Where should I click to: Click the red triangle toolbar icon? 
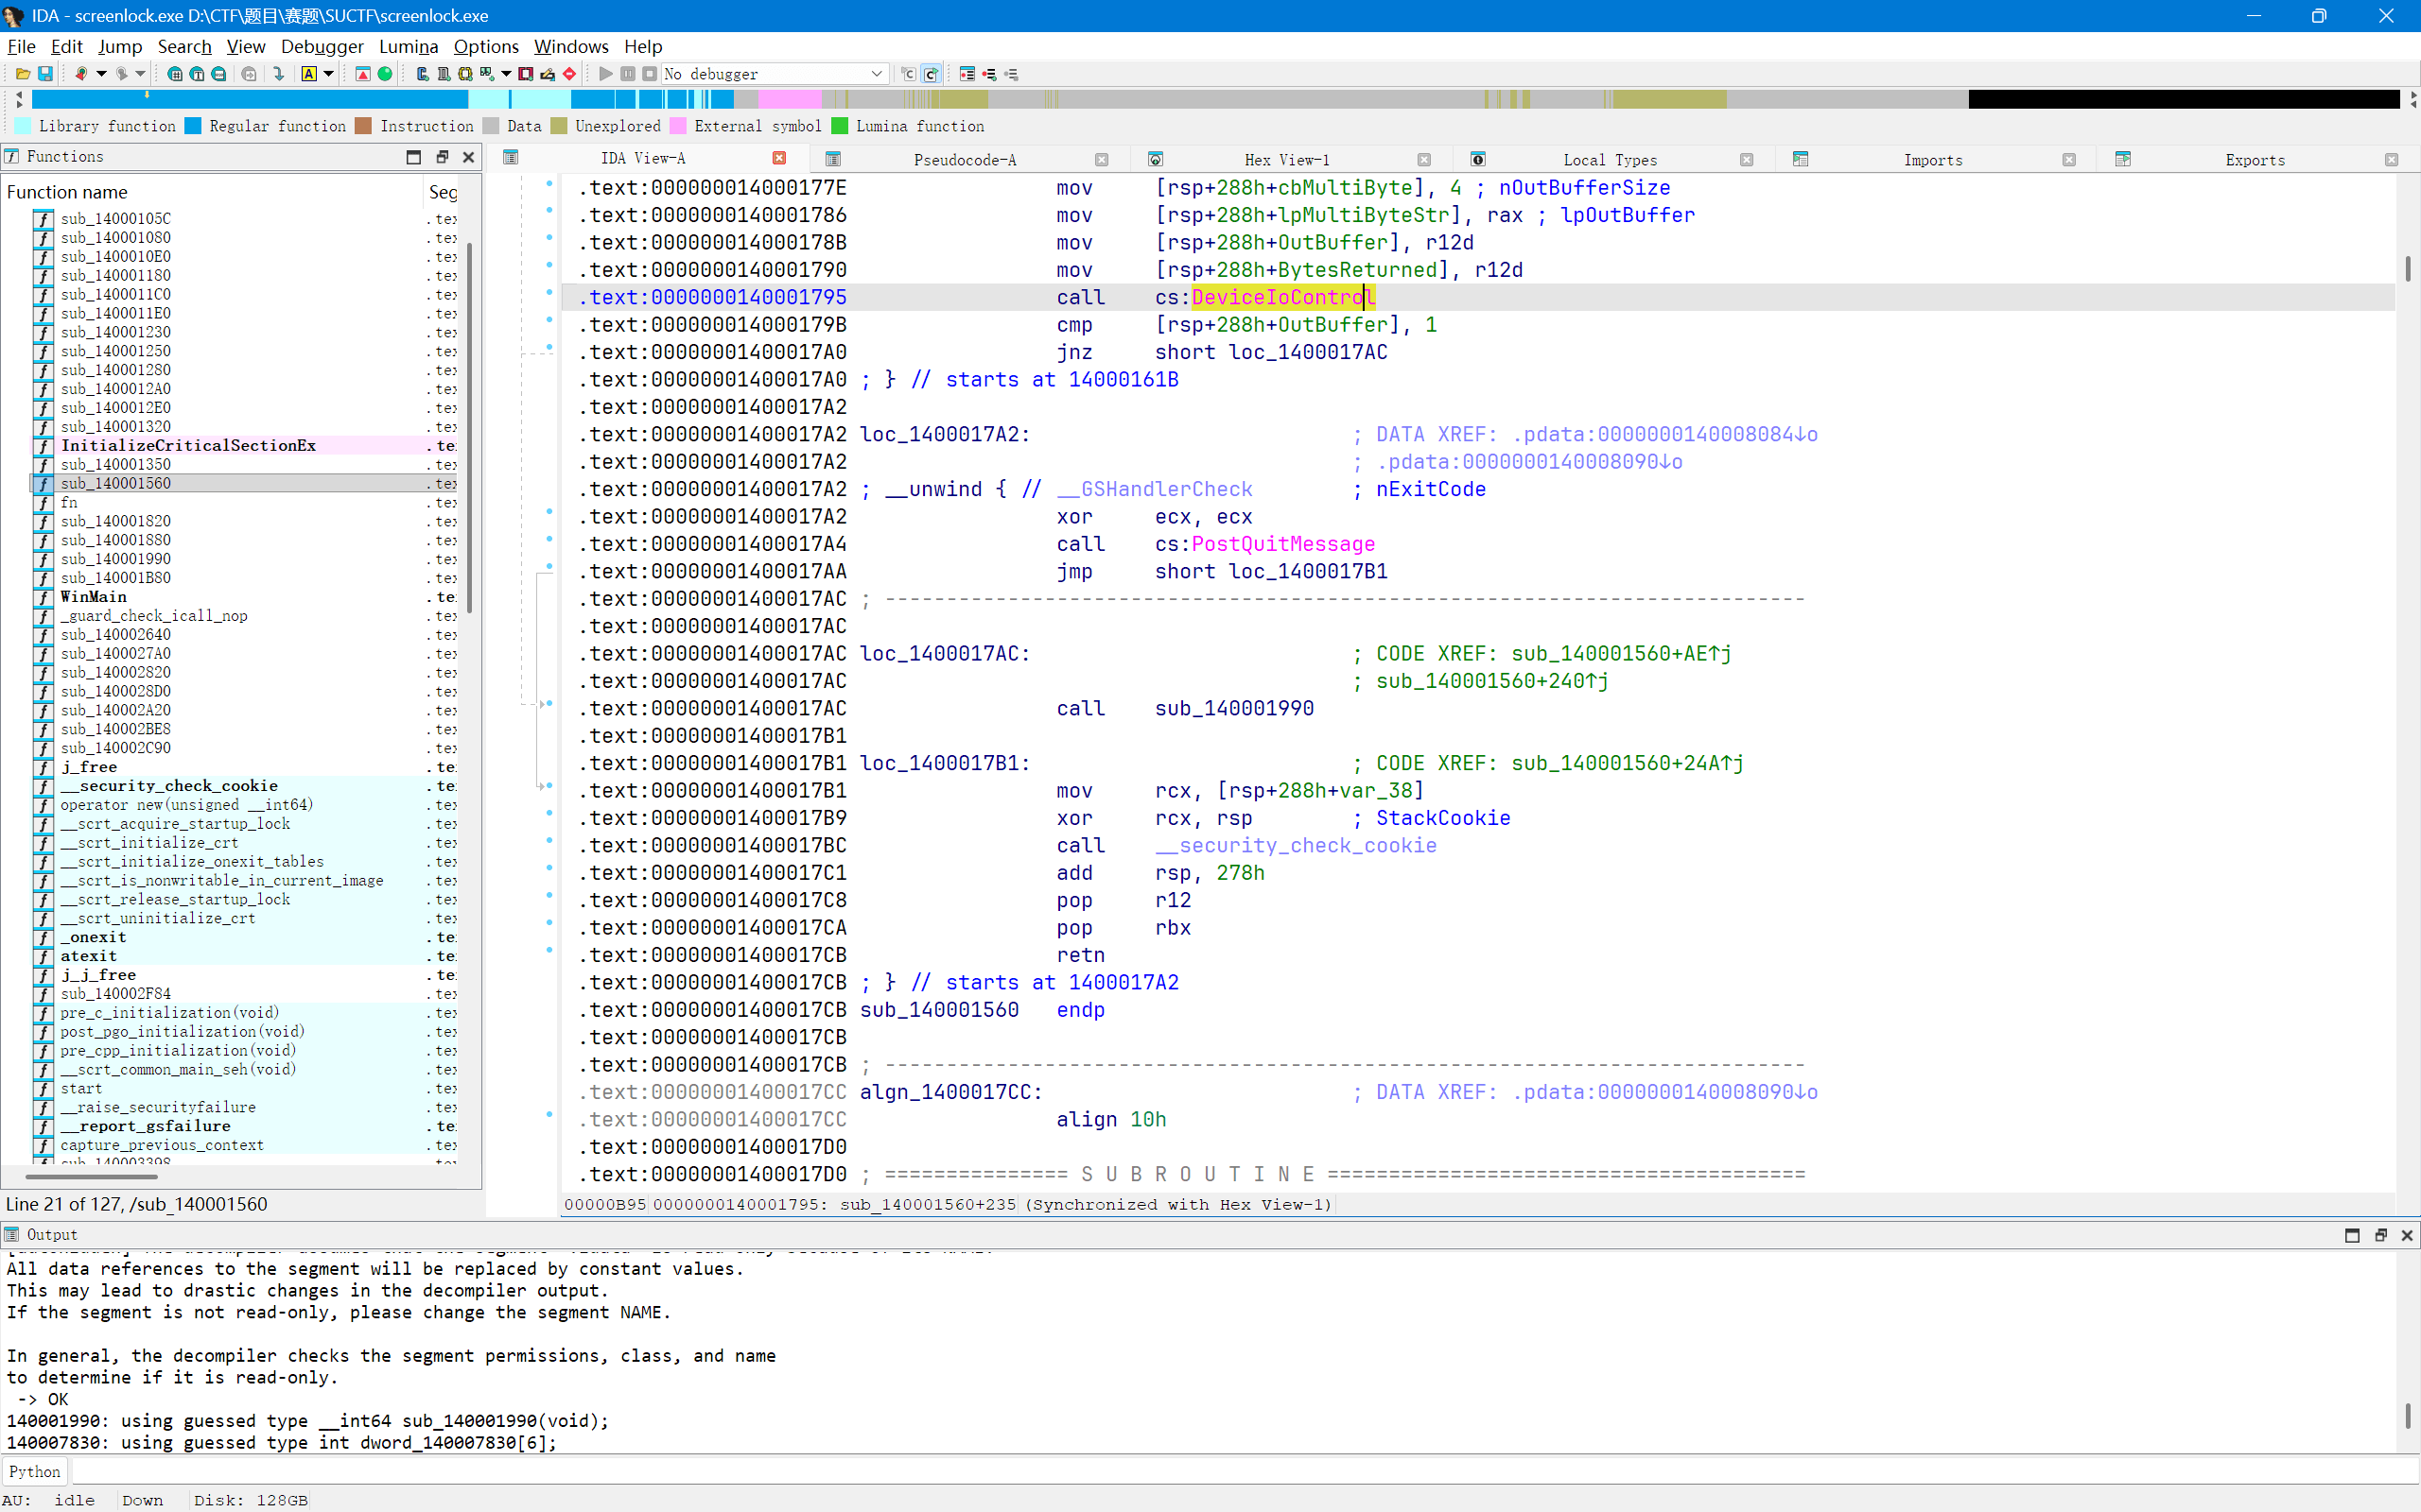click(363, 74)
